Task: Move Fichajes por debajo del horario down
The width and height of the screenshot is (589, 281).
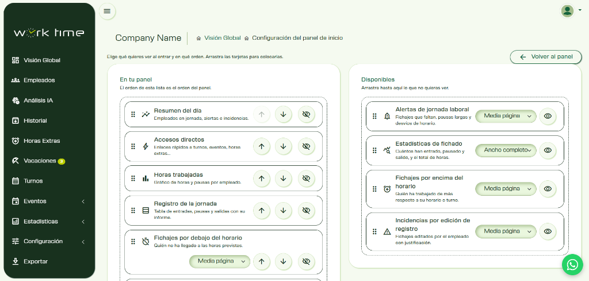Action: click(x=284, y=261)
